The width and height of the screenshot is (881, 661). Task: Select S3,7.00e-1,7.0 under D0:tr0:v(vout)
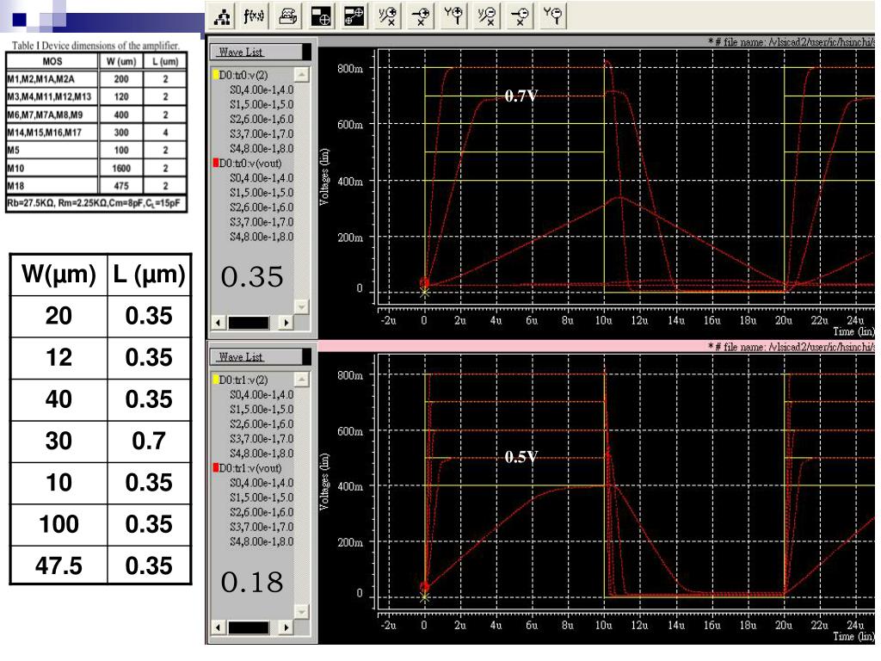pos(262,221)
